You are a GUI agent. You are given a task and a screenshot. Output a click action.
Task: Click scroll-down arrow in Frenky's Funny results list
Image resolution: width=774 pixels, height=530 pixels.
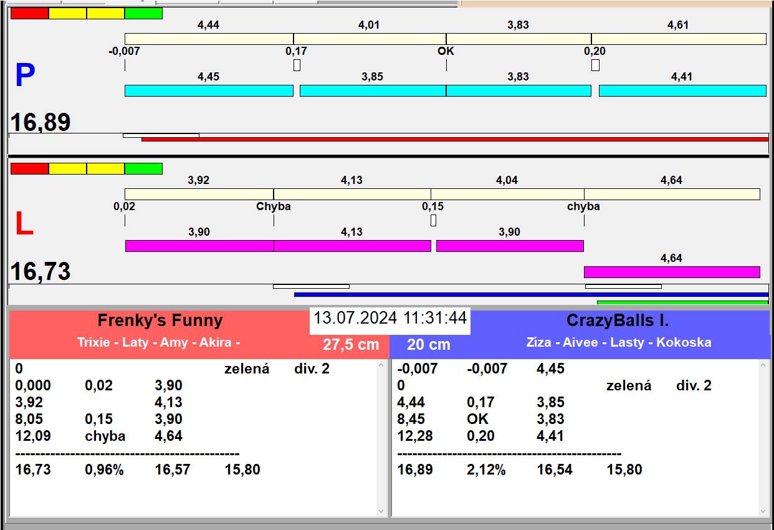click(381, 511)
